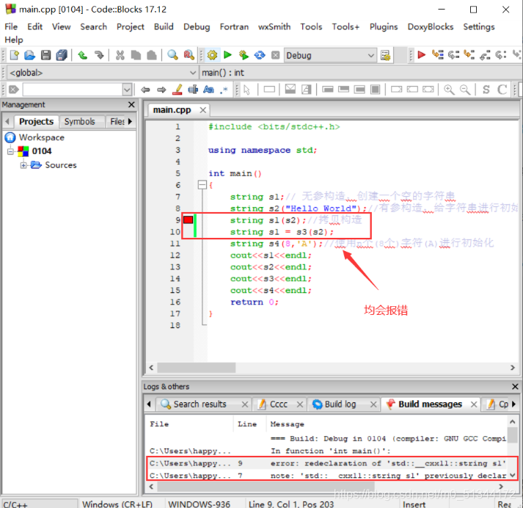Expand the Sources folder
The image size is (523, 508).
(23, 165)
